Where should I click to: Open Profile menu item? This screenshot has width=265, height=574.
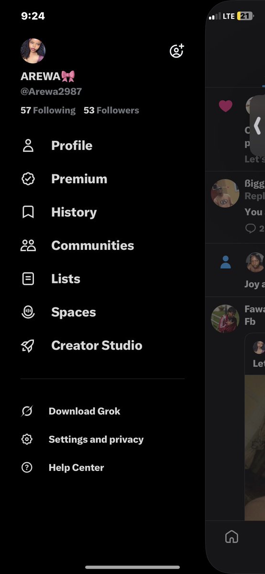[x=72, y=146]
